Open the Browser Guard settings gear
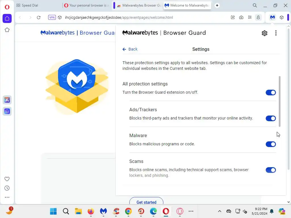The height and width of the screenshot is (218, 291). point(265,33)
